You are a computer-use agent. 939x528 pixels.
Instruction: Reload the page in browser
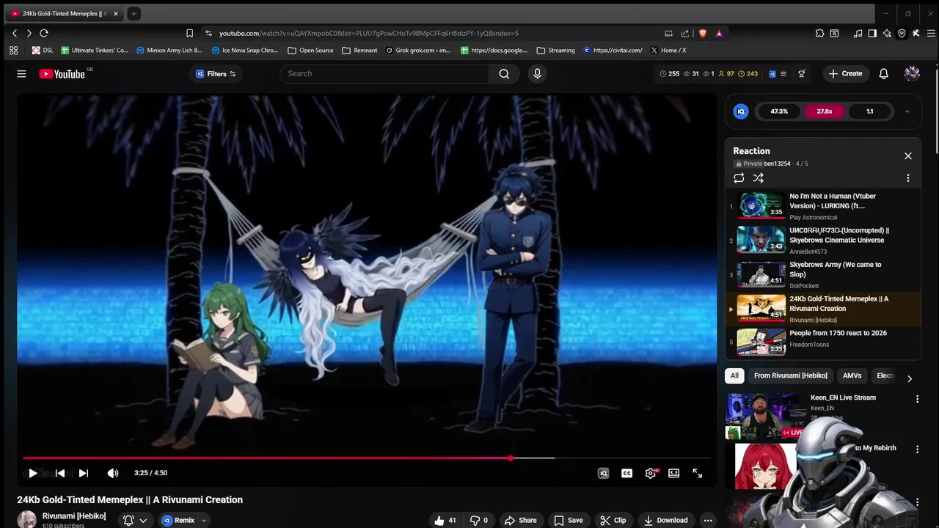click(x=44, y=33)
